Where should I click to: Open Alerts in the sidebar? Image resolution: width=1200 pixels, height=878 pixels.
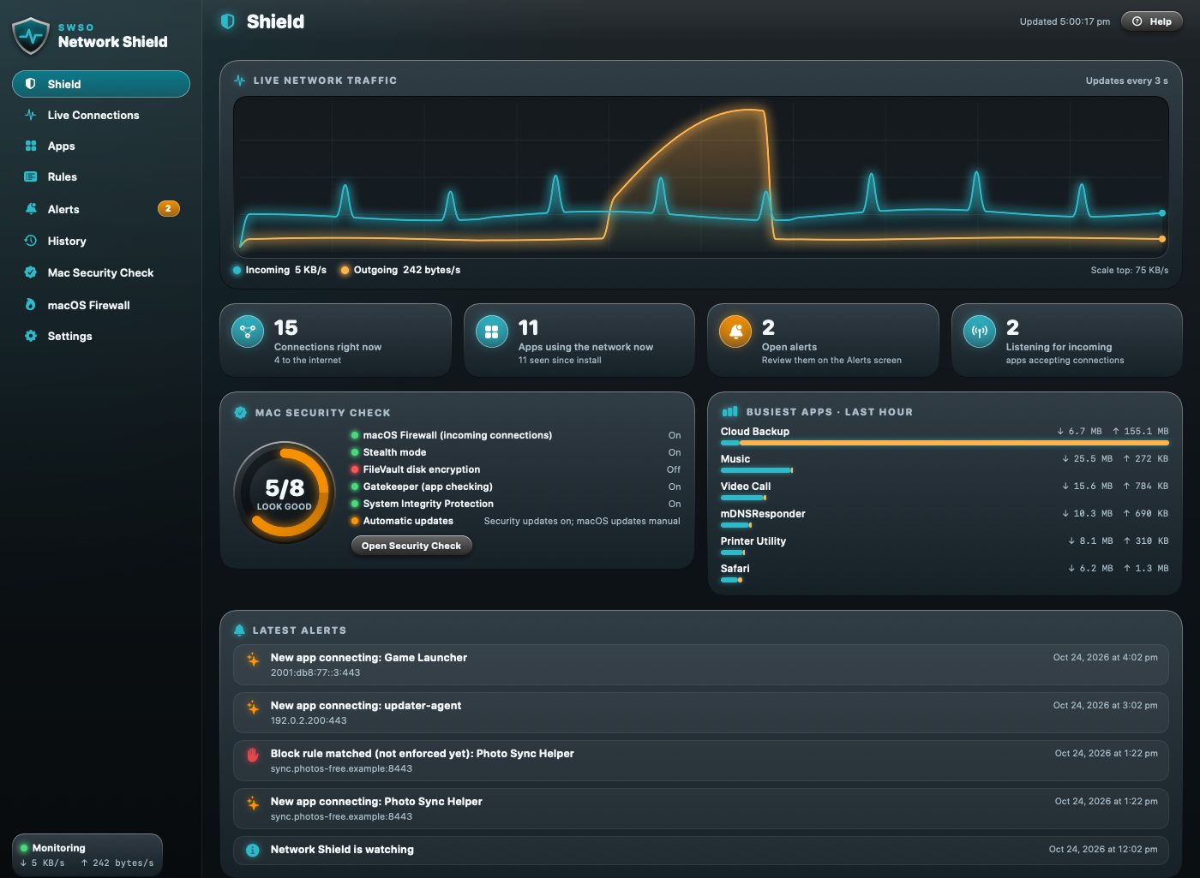click(101, 209)
